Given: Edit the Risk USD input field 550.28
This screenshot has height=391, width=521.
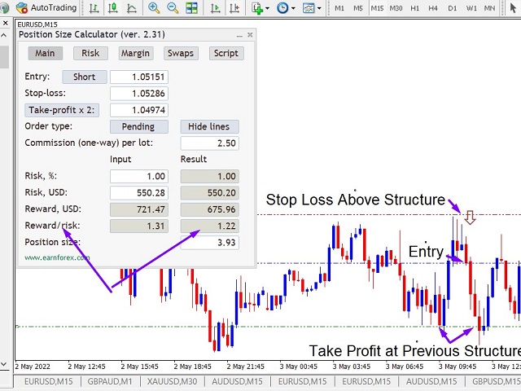Looking at the screenshot, I should click(x=139, y=193).
